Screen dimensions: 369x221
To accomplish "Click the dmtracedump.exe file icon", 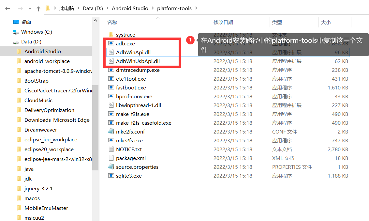I will [111, 70].
